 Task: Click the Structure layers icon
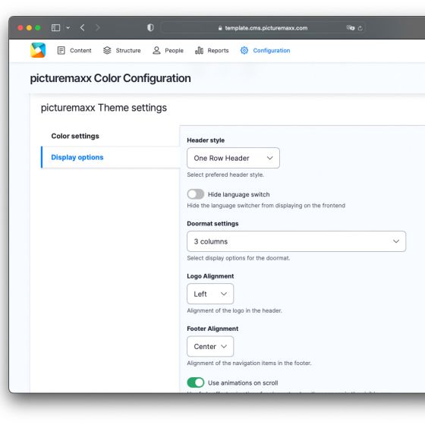click(107, 50)
